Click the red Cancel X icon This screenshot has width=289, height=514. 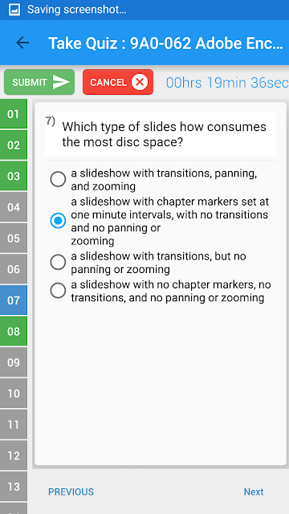pyautogui.click(x=140, y=82)
